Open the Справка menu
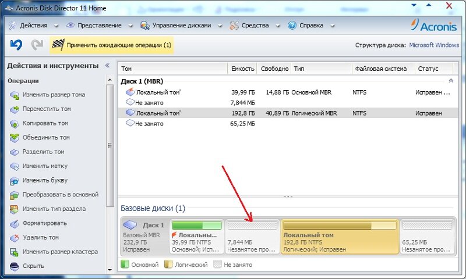This screenshot has width=466, height=279. (x=311, y=26)
